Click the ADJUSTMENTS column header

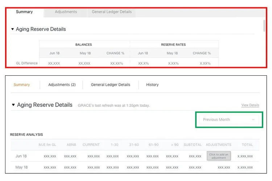point(218,145)
